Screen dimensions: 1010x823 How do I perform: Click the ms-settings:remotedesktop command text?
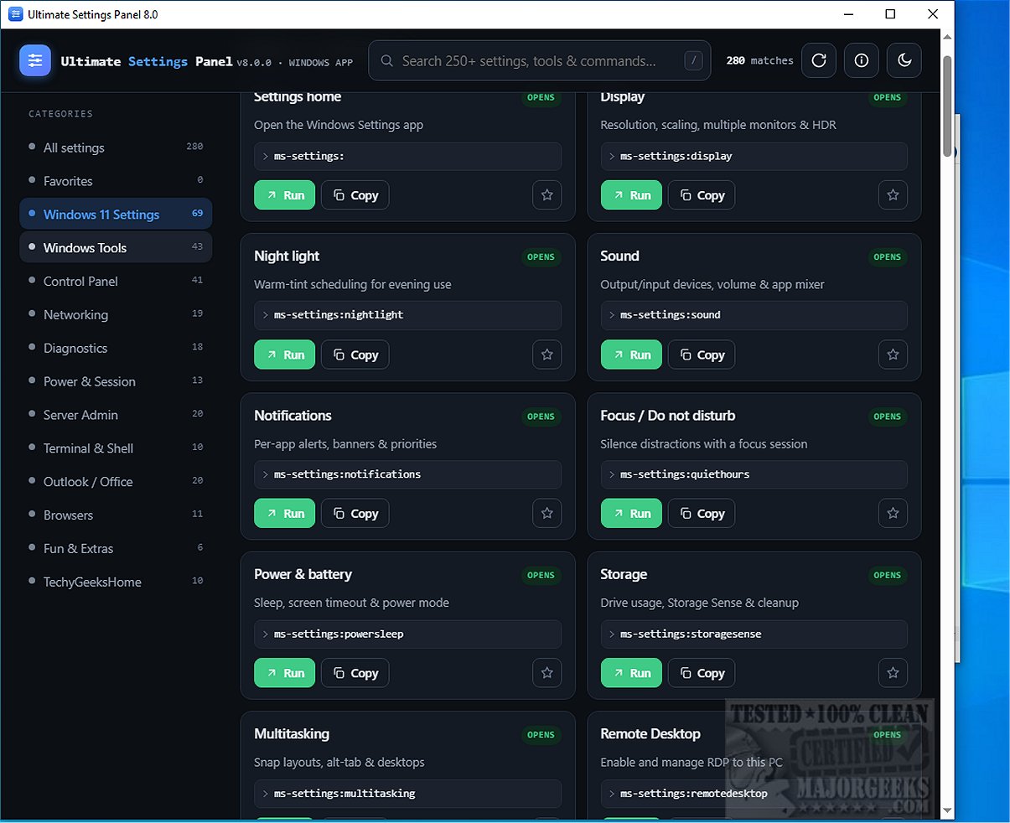pos(694,793)
